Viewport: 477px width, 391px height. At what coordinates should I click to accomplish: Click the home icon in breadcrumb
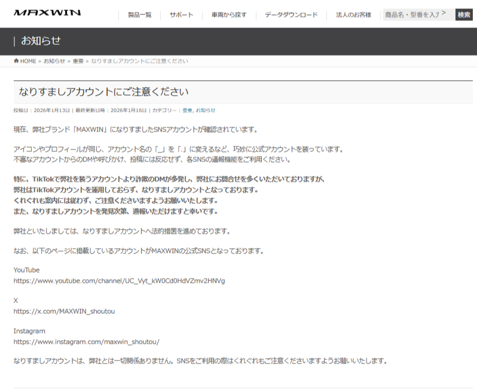pos(16,61)
